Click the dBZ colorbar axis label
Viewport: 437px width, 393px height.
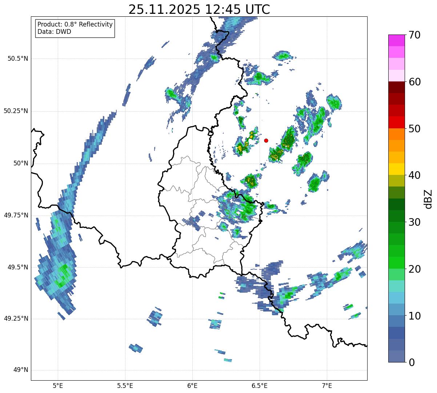point(428,198)
